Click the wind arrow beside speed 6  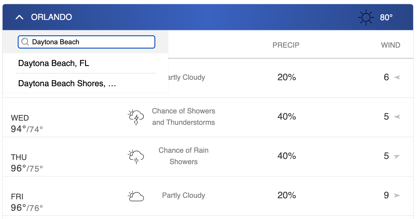coord(397,77)
